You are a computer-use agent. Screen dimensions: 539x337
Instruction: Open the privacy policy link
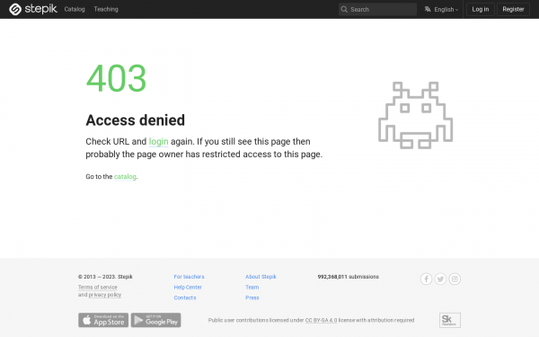coord(105,295)
